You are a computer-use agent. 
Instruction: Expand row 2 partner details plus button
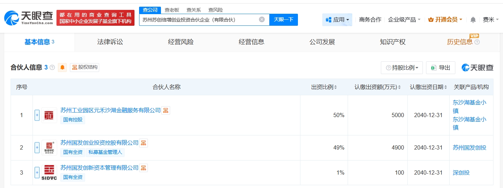tap(37, 147)
